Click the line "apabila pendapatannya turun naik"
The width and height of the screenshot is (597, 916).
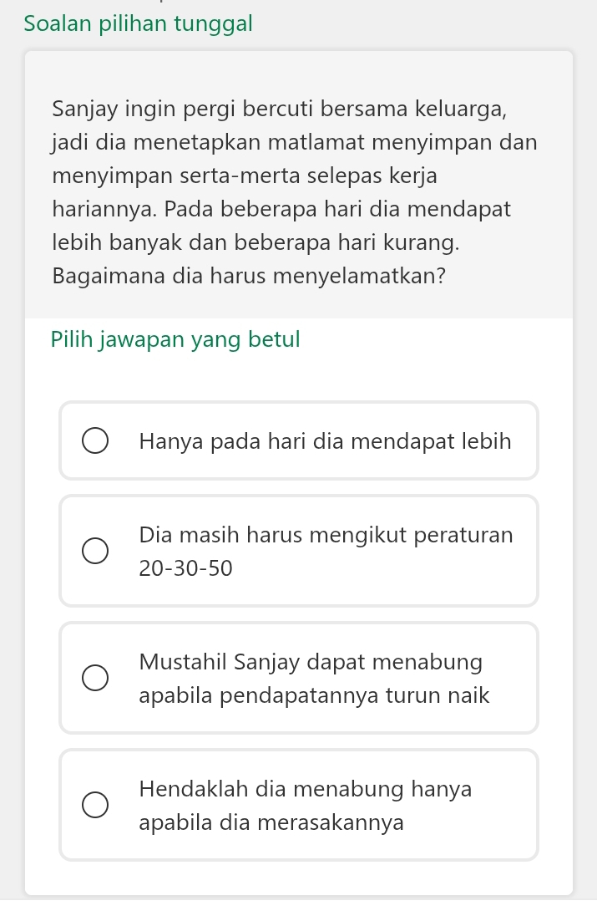point(315,695)
